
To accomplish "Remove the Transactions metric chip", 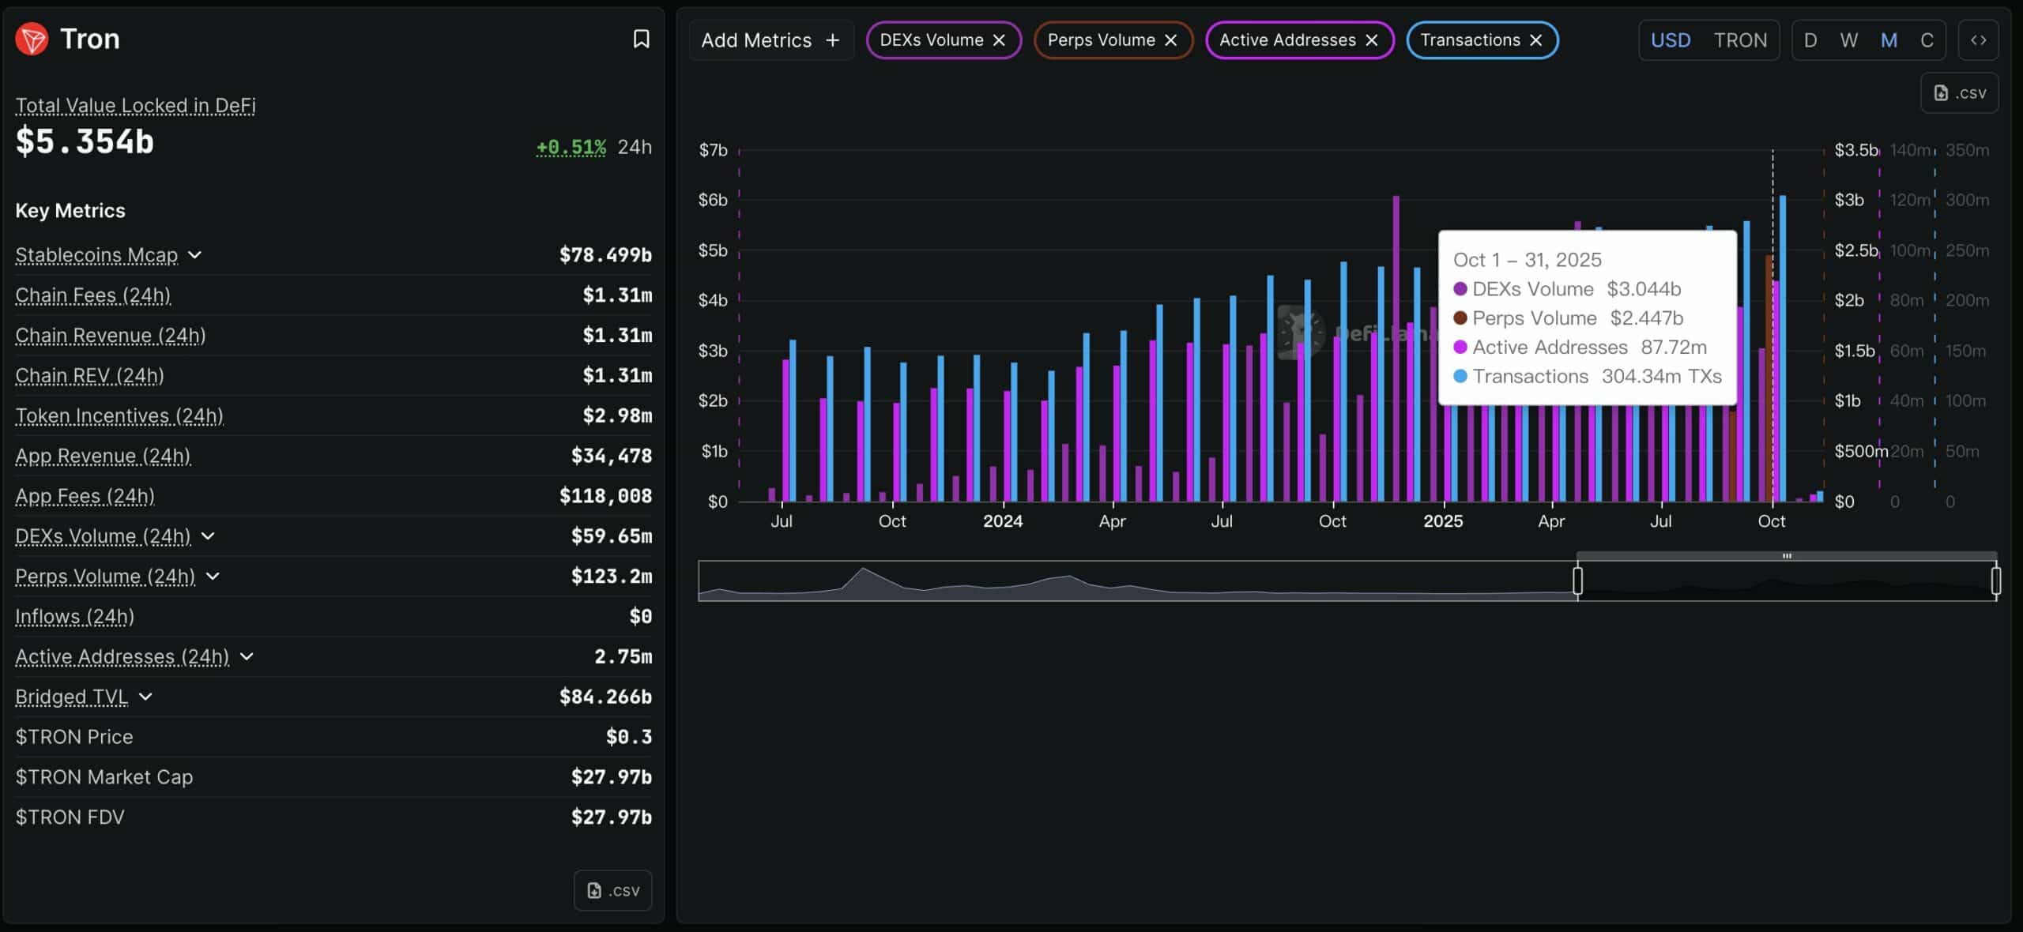I will pos(1536,39).
